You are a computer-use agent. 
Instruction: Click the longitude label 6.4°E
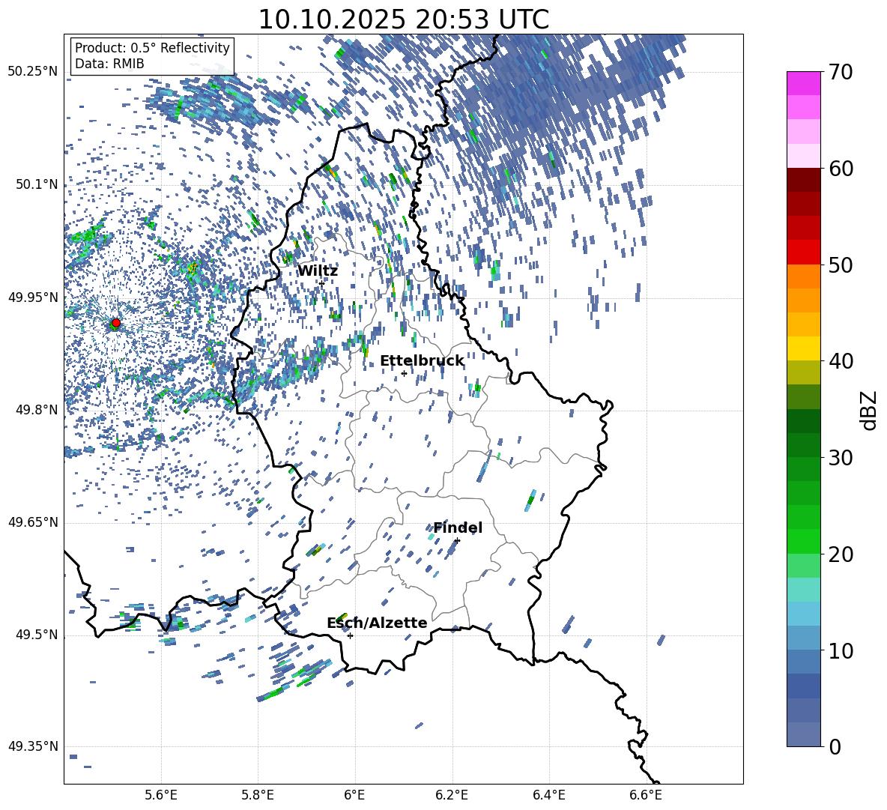click(548, 795)
